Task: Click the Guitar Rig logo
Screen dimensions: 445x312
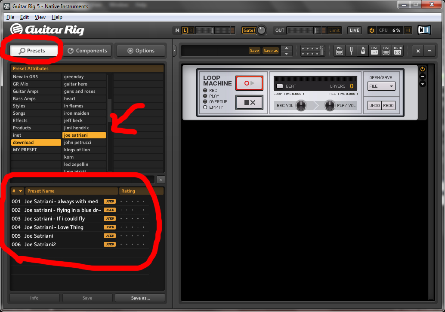Action: 47,30
